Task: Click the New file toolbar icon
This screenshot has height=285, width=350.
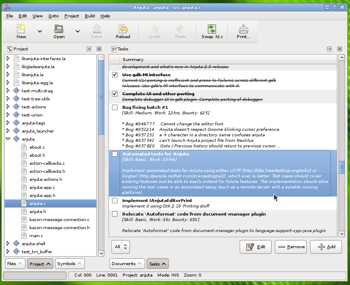Action: [x=21, y=29]
